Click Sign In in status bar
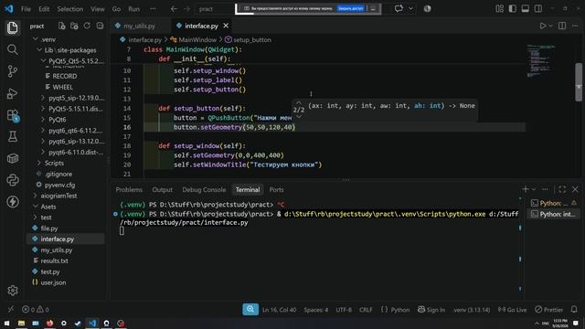This screenshot has height=329, width=585. coord(431,310)
